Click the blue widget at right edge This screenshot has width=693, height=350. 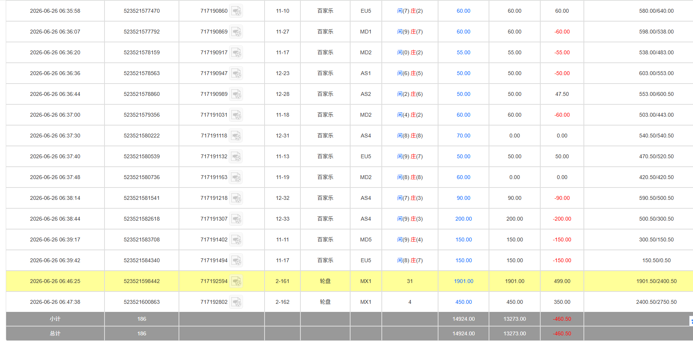click(x=691, y=321)
